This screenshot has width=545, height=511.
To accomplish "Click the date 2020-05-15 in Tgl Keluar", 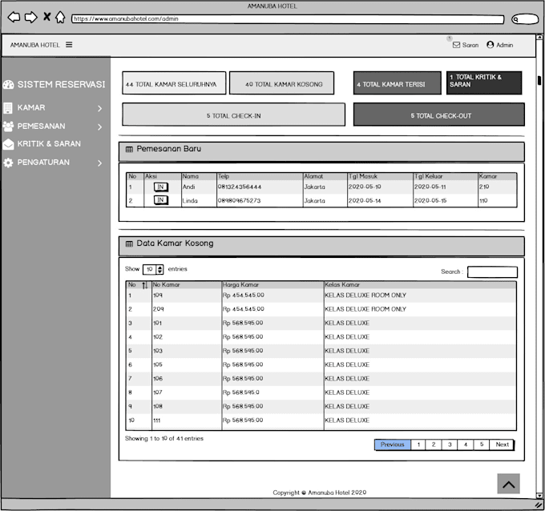I will pos(430,200).
